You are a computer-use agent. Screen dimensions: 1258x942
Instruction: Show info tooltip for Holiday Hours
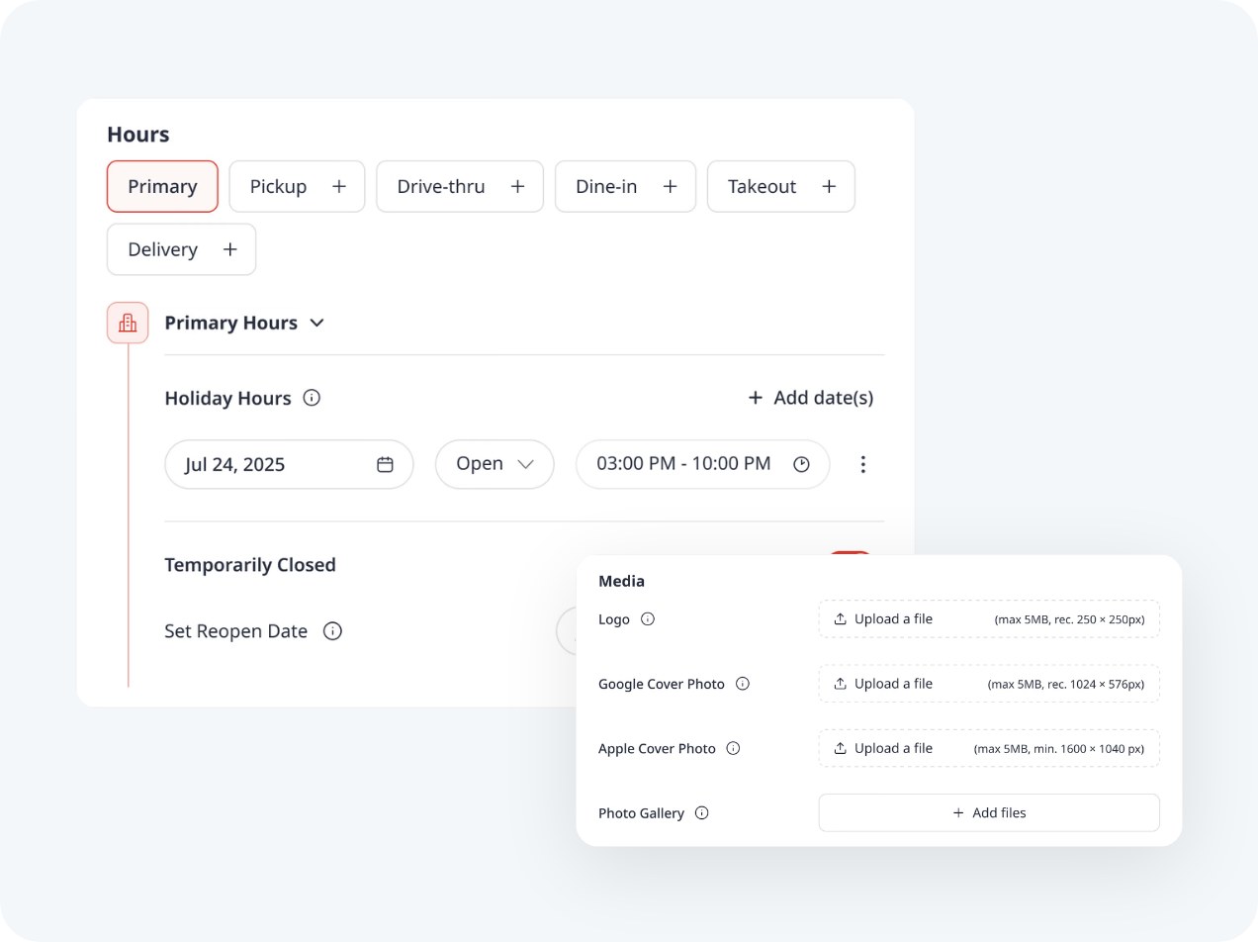tap(312, 398)
